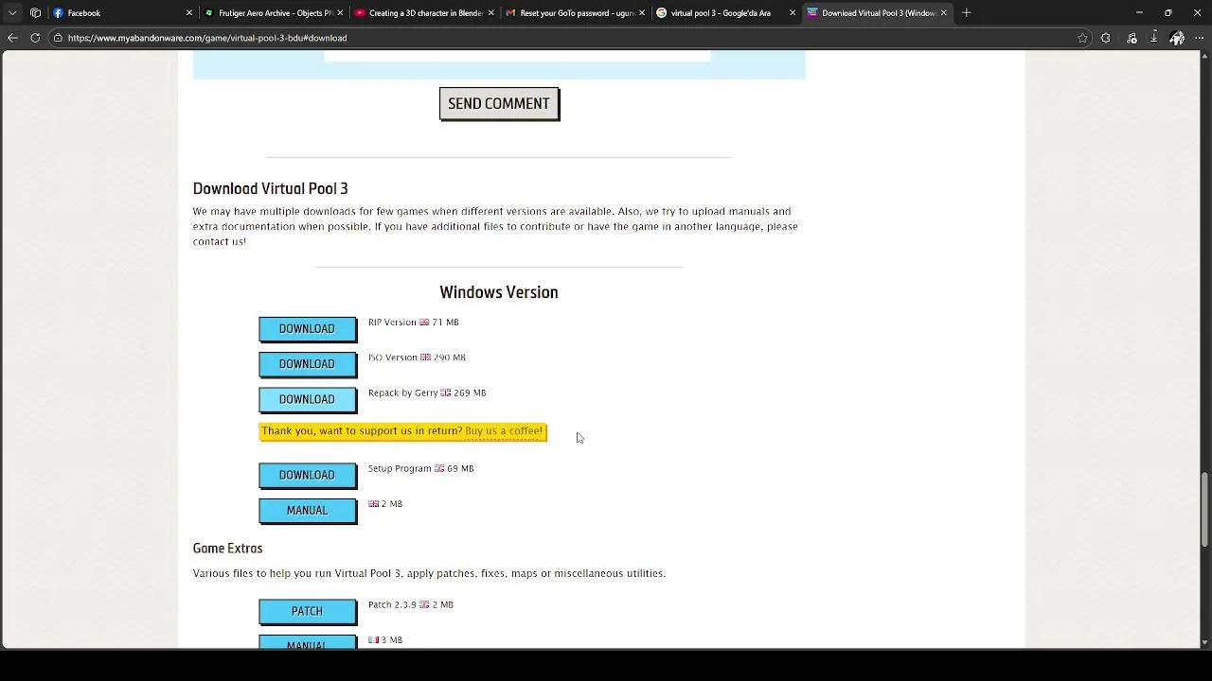Close the virtual pool 3 Google tab
Viewport: 1212px width, 681px height.
793,13
